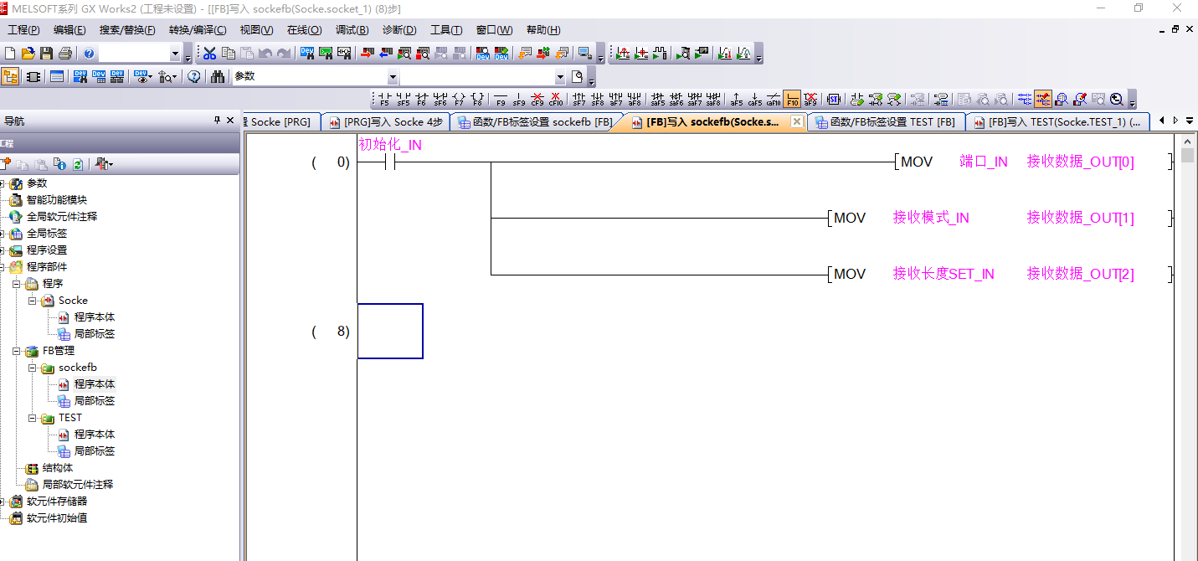Click the binoculars find icon
This screenshot has height=561, width=1198.
point(218,76)
